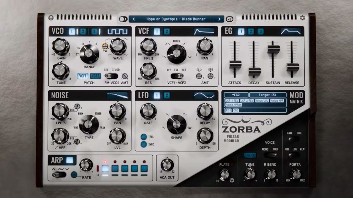Go to next preset arrow
This screenshot has width=353, height=198.
219,19
